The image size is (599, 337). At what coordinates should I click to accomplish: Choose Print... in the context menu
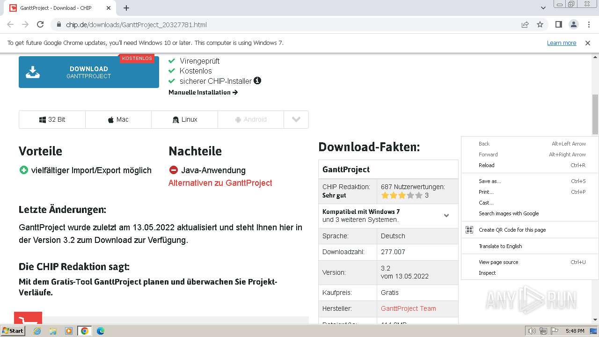[530, 192]
